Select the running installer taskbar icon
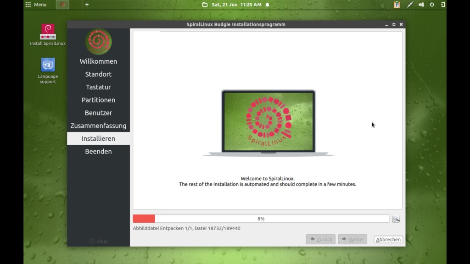This screenshot has width=470, height=264. click(x=62, y=5)
